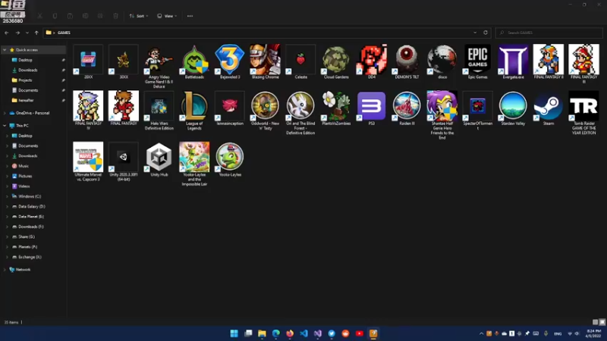Viewport: 607px width, 341px height.
Task: Select the Blazing Chrome icon
Action: (265, 62)
